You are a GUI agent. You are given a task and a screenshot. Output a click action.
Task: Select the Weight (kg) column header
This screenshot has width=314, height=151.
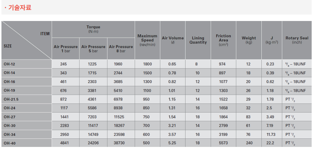tap(249, 40)
